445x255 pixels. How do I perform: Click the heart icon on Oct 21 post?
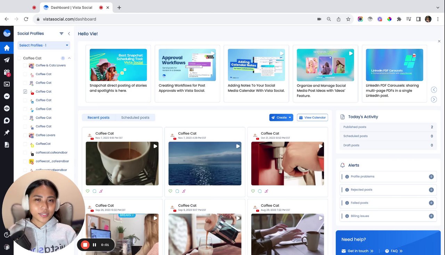[253, 191]
